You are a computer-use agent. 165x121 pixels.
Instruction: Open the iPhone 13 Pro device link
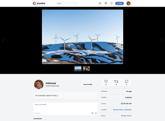pos(126,116)
